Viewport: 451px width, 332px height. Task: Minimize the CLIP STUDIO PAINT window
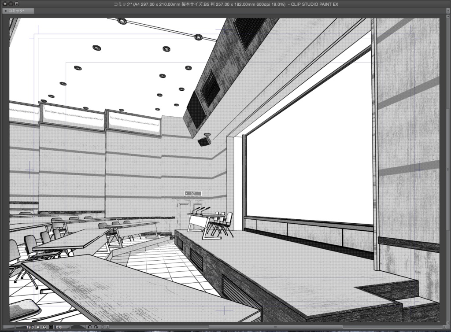pos(10,4)
